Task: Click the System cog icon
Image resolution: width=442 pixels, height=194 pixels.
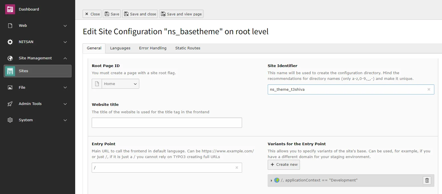Action: click(10, 120)
